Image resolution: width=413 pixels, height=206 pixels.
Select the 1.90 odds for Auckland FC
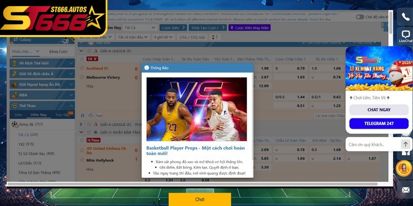click(265, 68)
